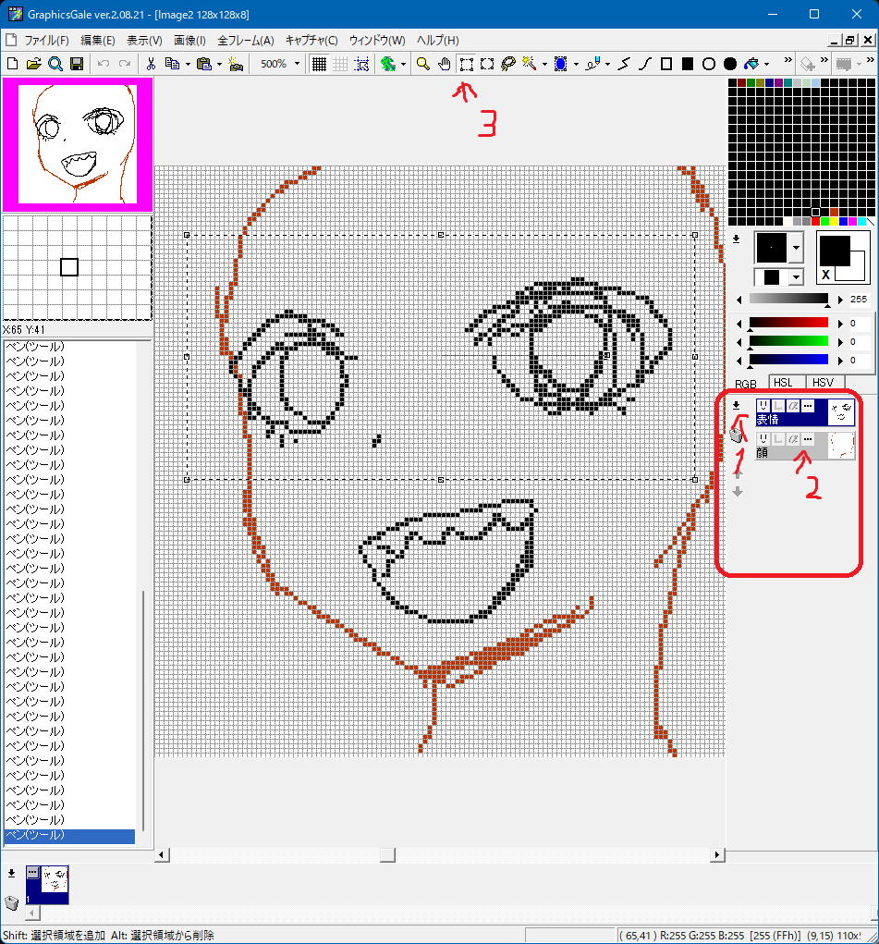Viewport: 879px width, 944px height.
Task: Select the hand pan tool
Action: tap(444, 64)
